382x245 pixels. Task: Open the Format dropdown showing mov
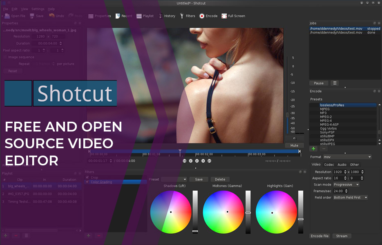click(x=347, y=157)
